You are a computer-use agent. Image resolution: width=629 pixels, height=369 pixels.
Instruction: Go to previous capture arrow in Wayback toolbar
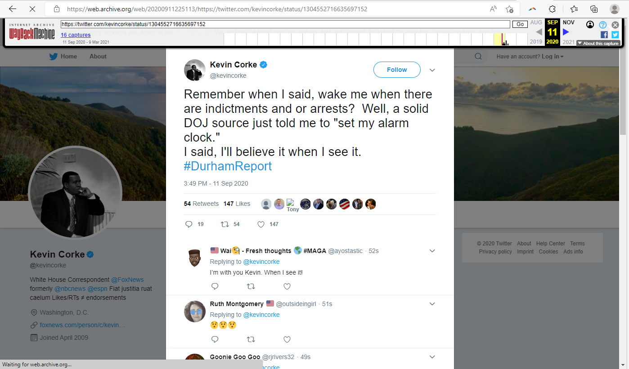point(539,32)
